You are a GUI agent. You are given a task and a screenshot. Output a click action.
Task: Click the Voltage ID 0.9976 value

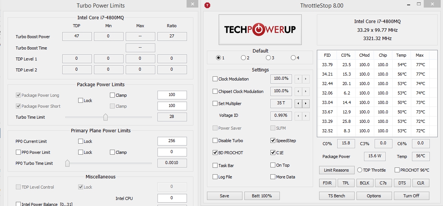(x=281, y=116)
